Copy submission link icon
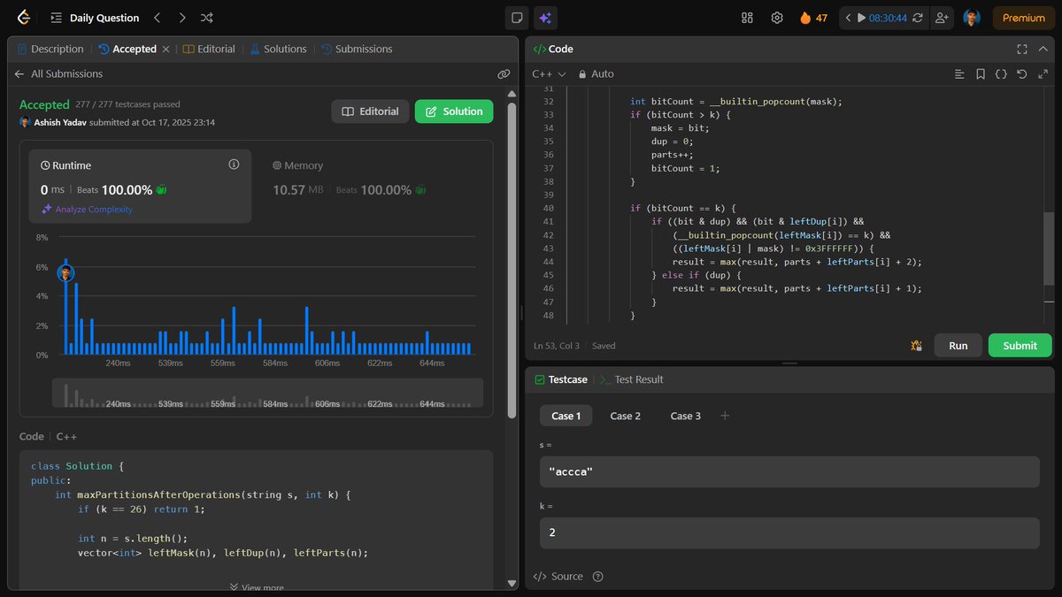Image resolution: width=1062 pixels, height=597 pixels. coord(504,74)
